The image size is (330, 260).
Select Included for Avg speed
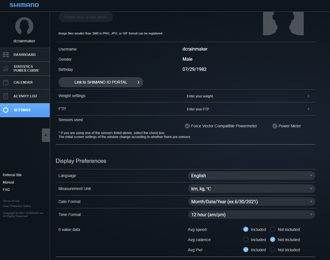coord(246,229)
